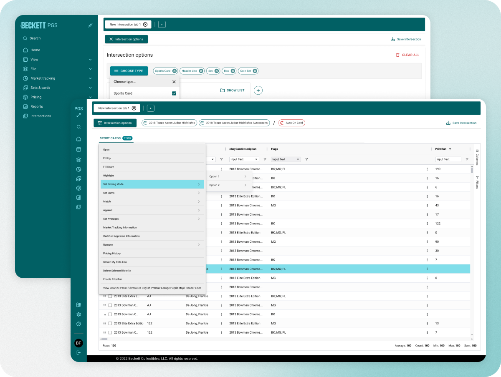
Task: Click the vertical scrollbar thumb beside PrintRun column
Action: click(x=472, y=169)
